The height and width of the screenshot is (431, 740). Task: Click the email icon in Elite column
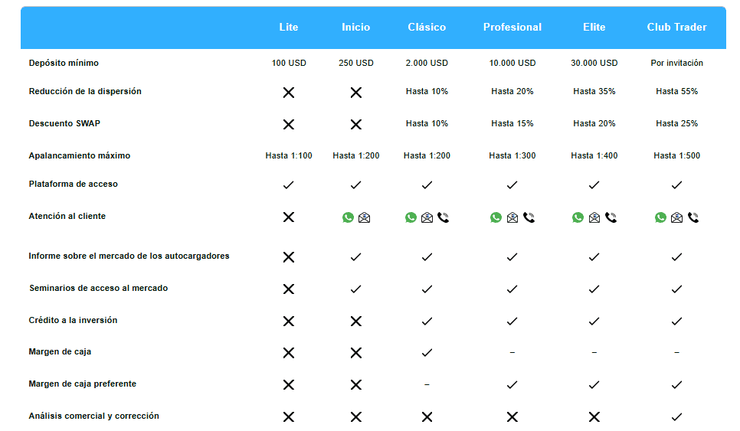pos(594,217)
